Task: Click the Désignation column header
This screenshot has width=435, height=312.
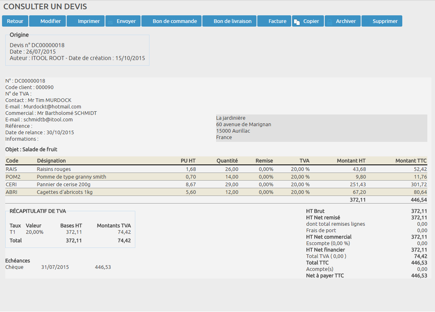Action: pyautogui.click(x=51, y=161)
